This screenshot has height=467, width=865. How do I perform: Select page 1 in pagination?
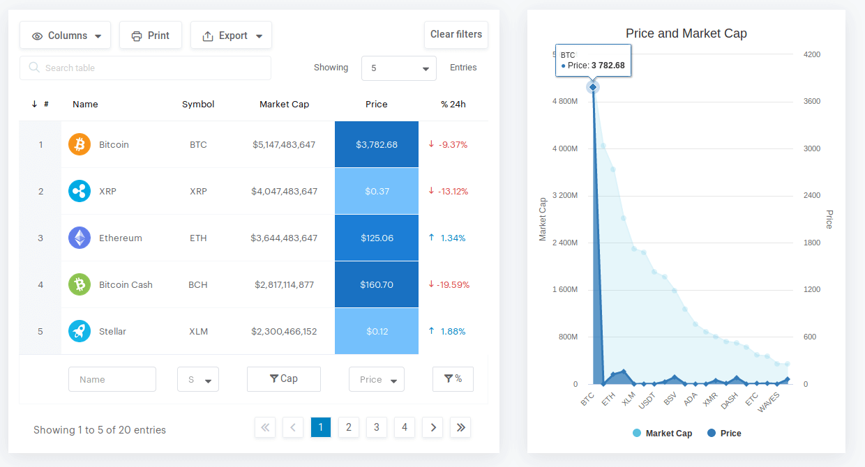pyautogui.click(x=321, y=427)
